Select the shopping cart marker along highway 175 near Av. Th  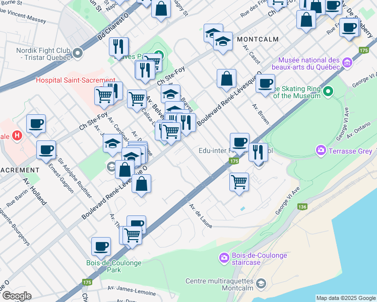[x=132, y=237]
